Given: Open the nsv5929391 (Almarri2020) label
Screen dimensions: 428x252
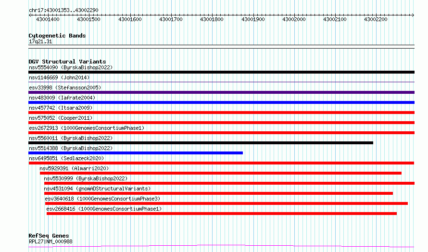Looking at the screenshot, I should coord(74,168).
